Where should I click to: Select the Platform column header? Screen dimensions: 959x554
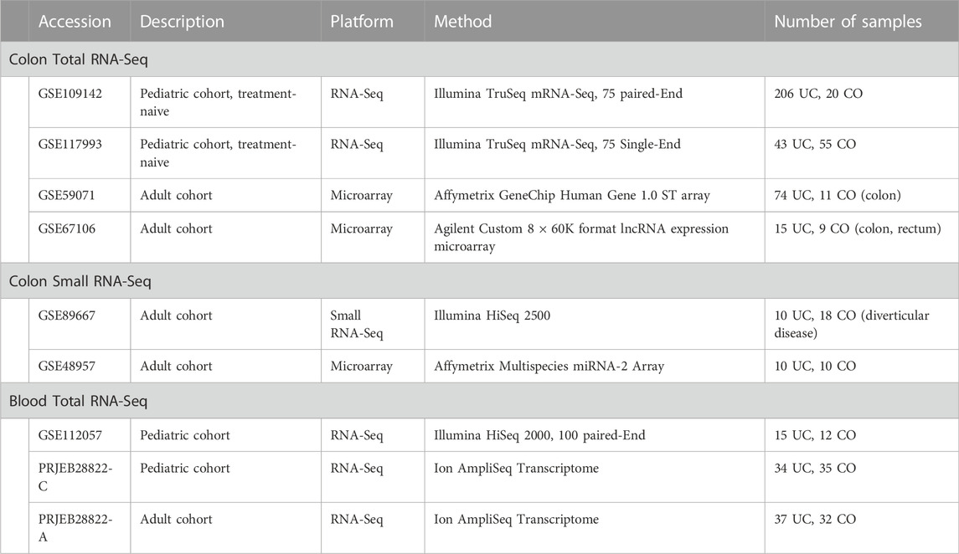(x=362, y=22)
